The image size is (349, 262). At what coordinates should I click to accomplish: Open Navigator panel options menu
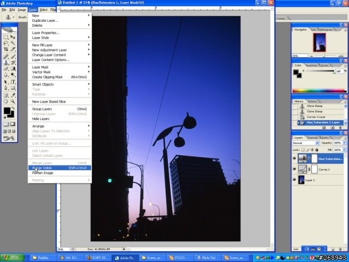pos(345,30)
